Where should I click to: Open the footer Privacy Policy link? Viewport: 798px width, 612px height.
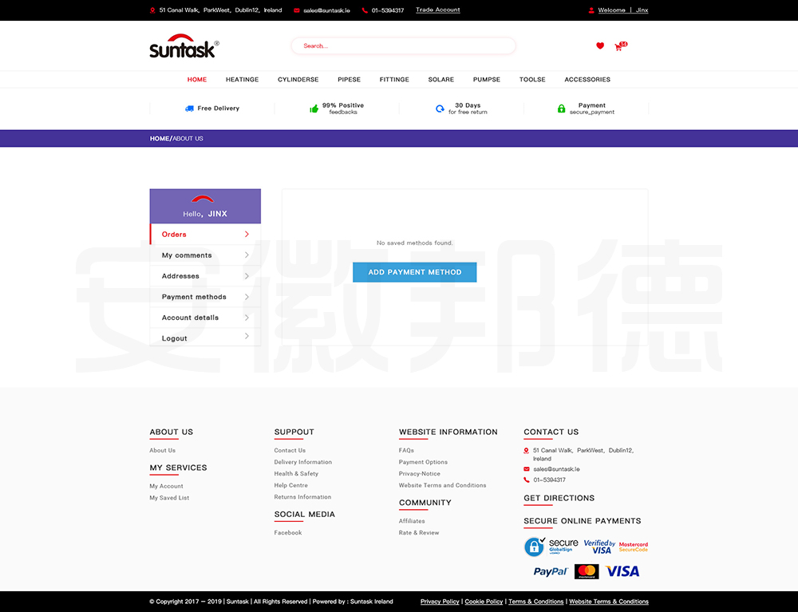[x=440, y=602]
